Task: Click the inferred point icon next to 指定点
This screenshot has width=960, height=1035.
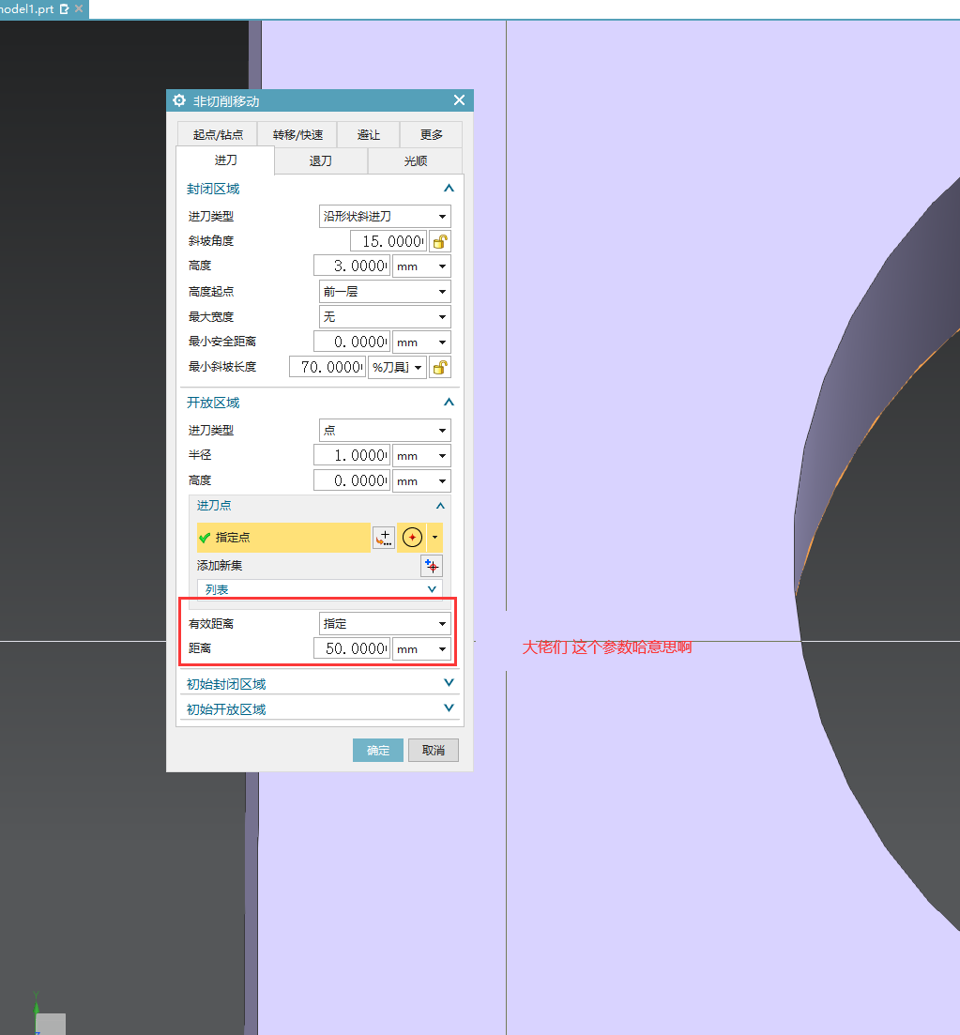Action: [x=412, y=538]
